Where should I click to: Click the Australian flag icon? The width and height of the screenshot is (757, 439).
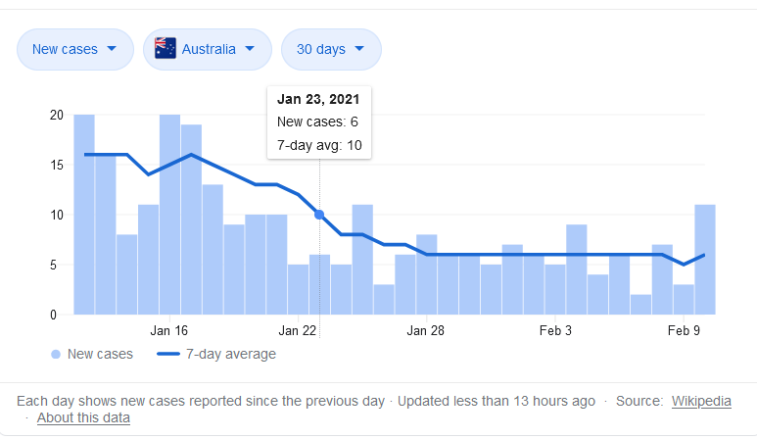point(166,49)
